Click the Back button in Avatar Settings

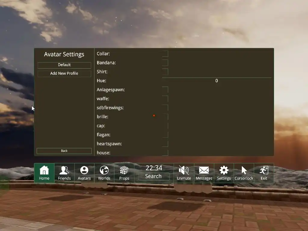click(x=64, y=151)
